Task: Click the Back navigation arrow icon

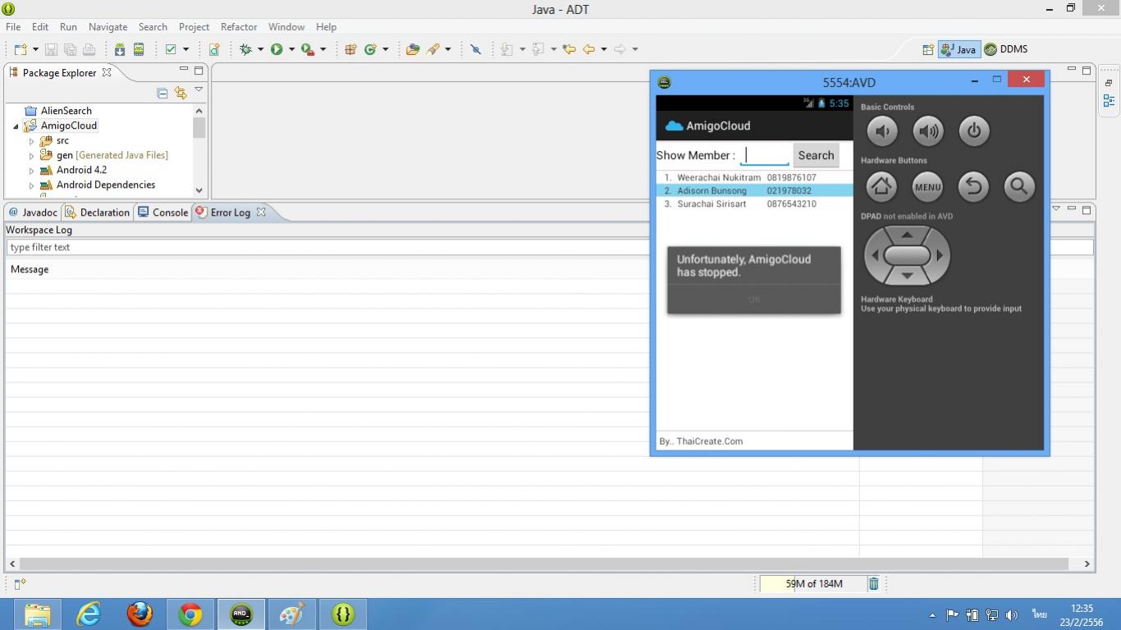Action: pyautogui.click(x=588, y=49)
